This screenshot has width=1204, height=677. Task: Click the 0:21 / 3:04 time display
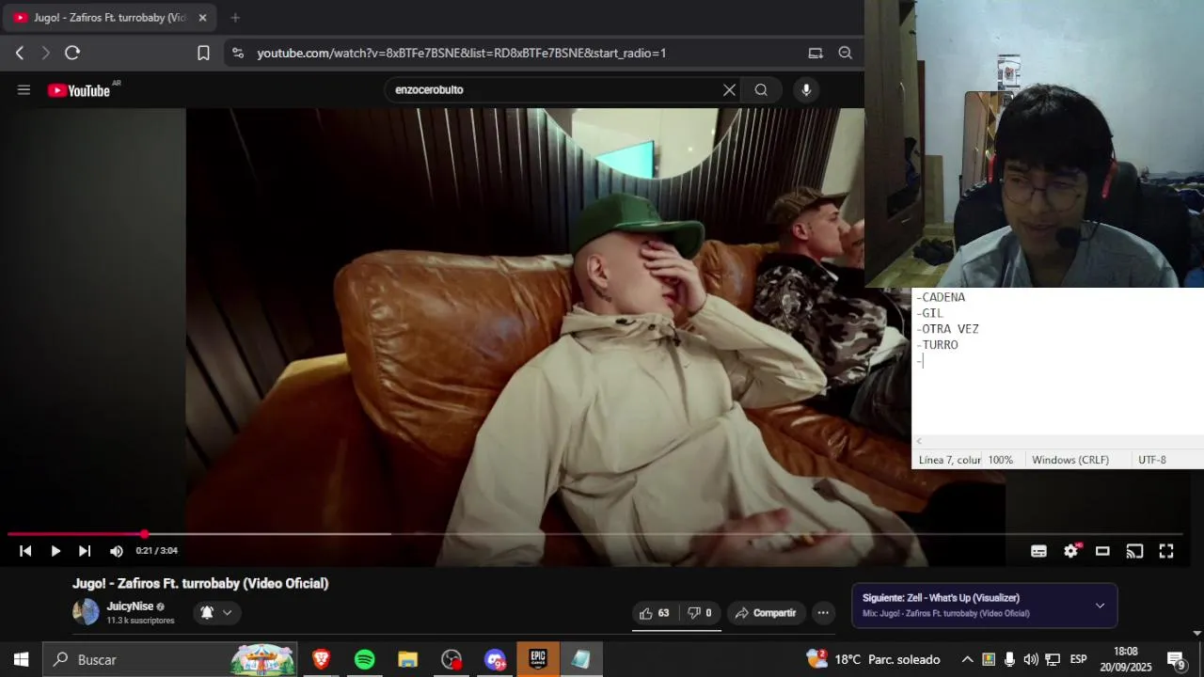point(156,551)
